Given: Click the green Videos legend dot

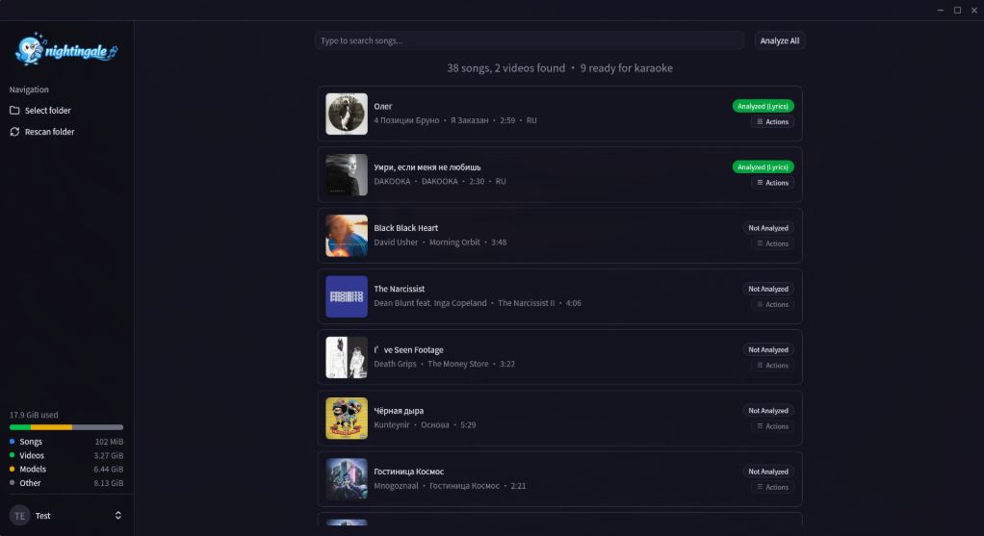Looking at the screenshot, I should 12,455.
